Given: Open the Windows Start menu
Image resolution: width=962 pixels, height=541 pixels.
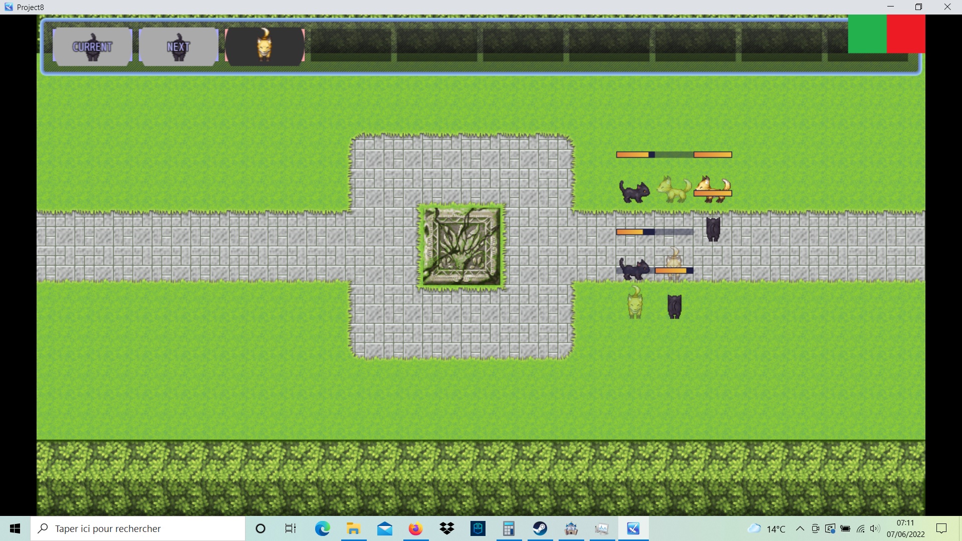Looking at the screenshot, I should coord(15,528).
